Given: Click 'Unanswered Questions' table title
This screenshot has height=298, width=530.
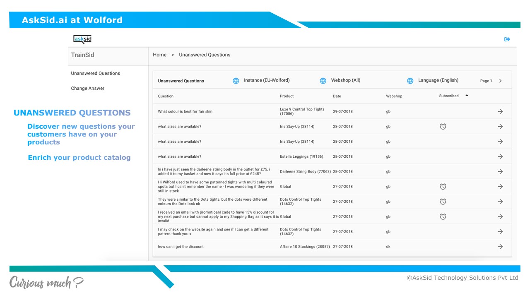Looking at the screenshot, I should [x=181, y=81].
